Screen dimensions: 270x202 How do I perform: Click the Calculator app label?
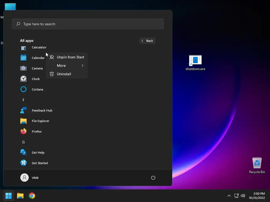39,47
